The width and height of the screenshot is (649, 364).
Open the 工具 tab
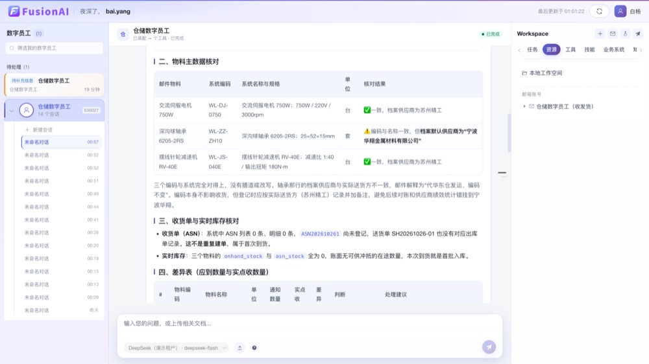570,50
